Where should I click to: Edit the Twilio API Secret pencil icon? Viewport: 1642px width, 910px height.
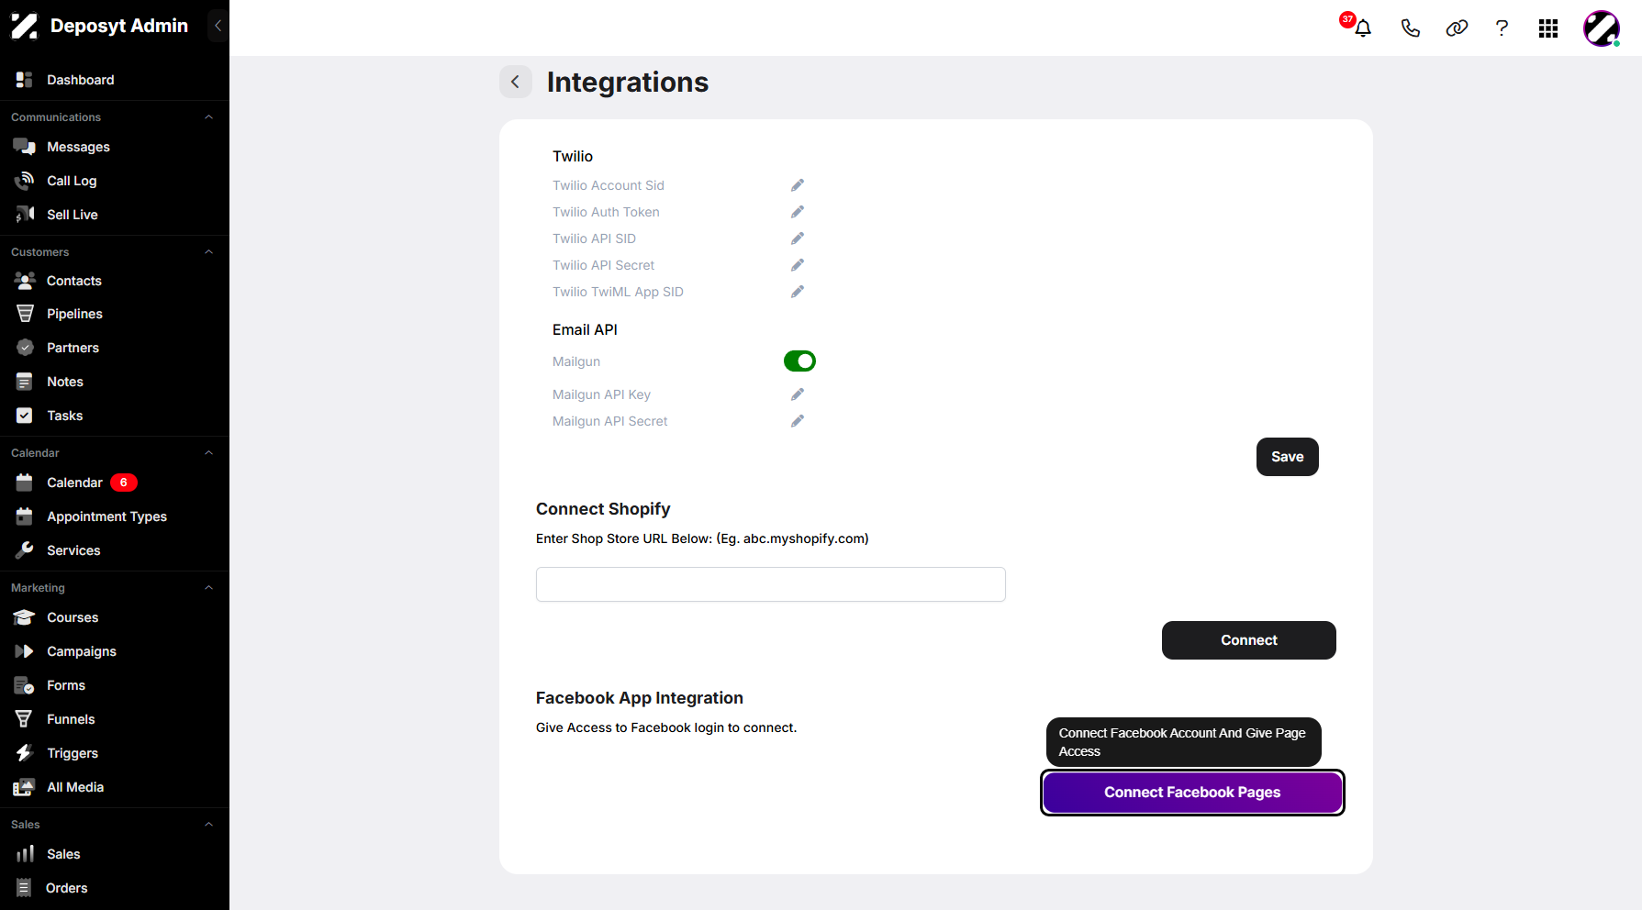pos(798,265)
